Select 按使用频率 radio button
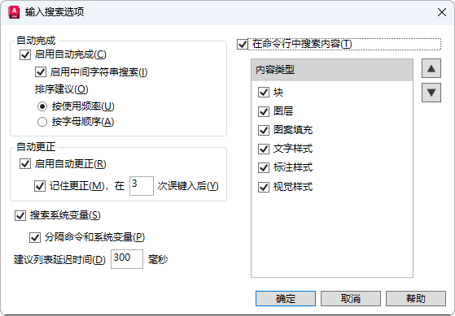 (42, 106)
